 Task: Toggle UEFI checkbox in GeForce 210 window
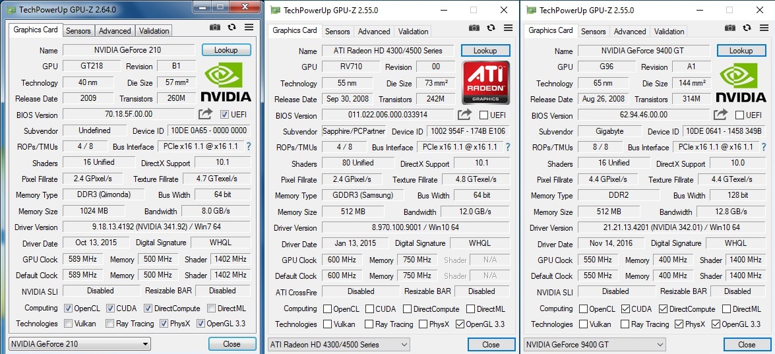point(224,115)
